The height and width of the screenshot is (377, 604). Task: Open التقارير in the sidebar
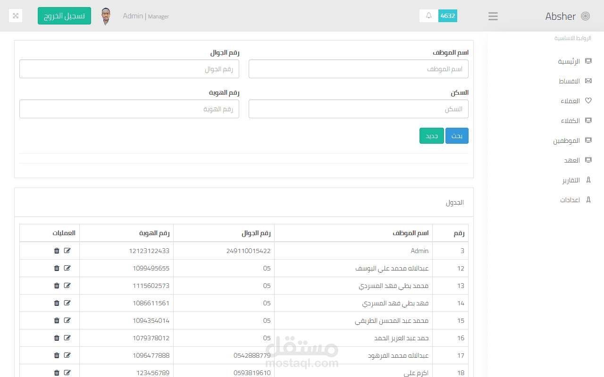[577, 180]
